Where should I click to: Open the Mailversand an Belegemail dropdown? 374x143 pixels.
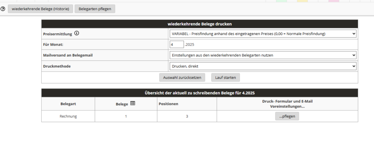click(x=263, y=55)
